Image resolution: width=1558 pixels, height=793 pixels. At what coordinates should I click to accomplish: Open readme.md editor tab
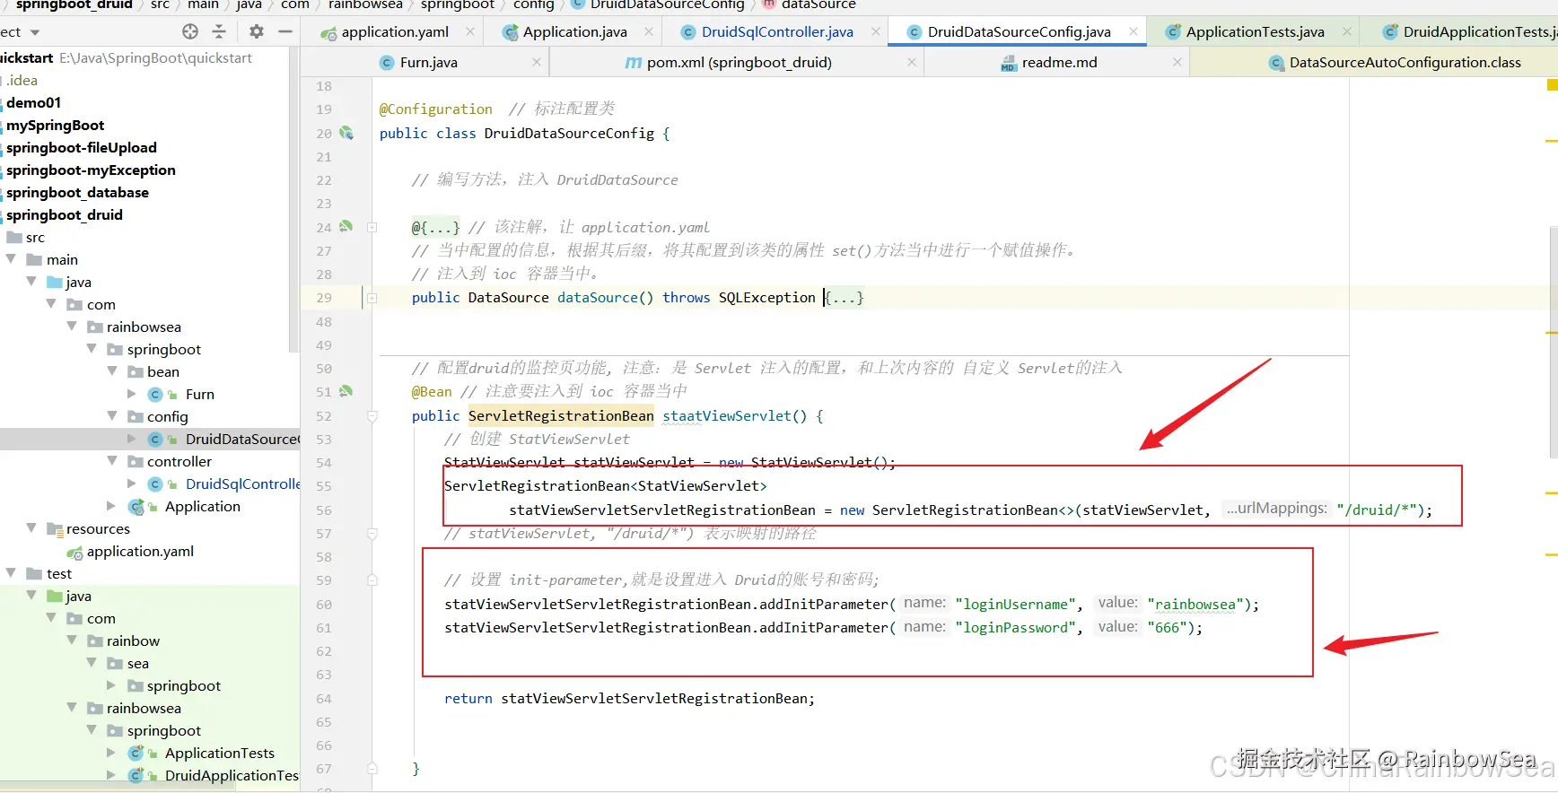coord(1059,63)
